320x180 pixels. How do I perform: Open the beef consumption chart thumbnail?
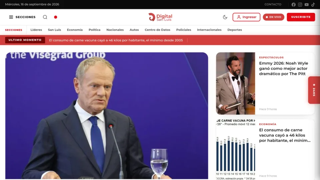coord(236,150)
